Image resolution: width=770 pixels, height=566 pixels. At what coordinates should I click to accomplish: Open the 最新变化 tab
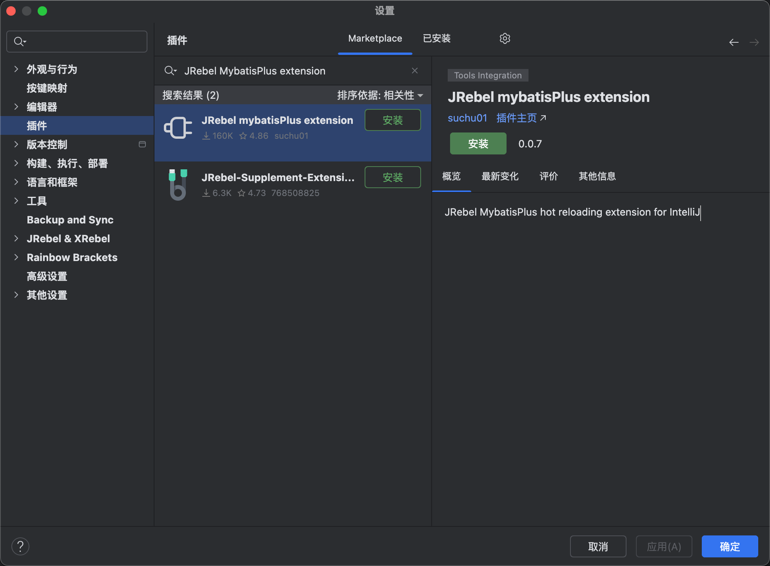499,176
